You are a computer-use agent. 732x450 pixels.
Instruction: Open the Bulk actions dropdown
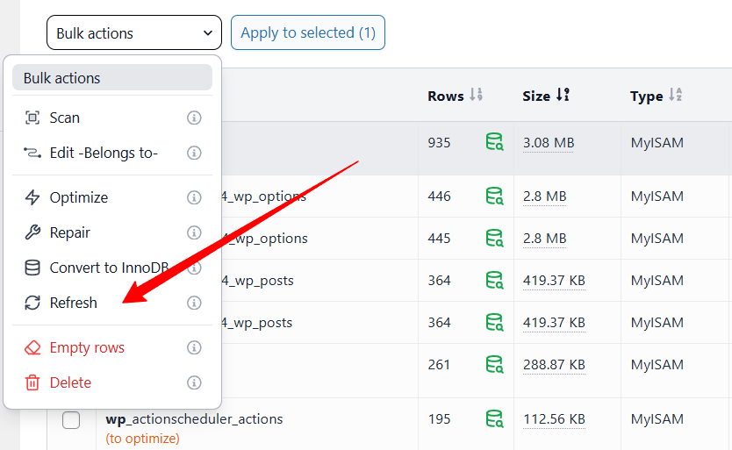(134, 32)
